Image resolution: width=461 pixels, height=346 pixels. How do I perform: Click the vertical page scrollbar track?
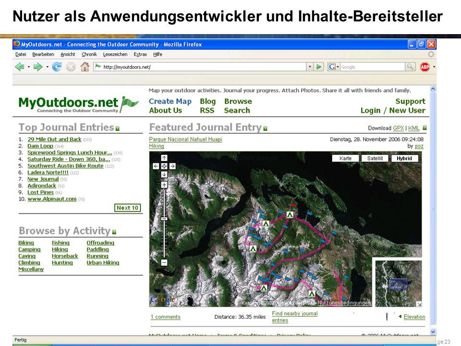433,209
